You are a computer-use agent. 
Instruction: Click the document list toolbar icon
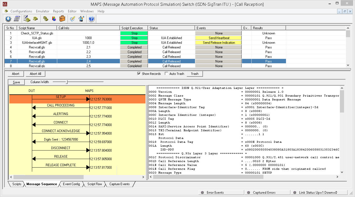pyautogui.click(x=17, y=19)
